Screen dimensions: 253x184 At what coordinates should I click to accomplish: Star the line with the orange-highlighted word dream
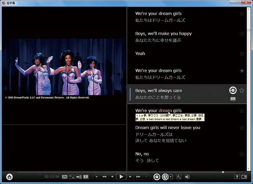(242, 111)
